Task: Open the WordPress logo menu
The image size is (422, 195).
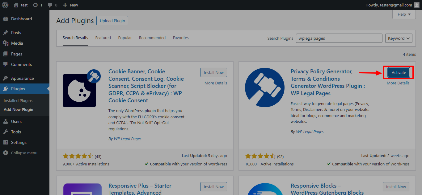Action: click(x=6, y=5)
